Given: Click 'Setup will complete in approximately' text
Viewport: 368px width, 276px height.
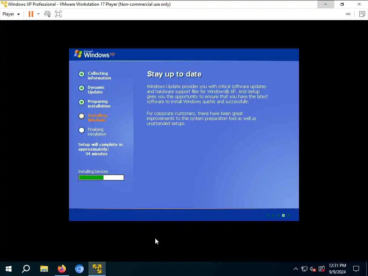Looking at the screenshot, I should pos(101,147).
